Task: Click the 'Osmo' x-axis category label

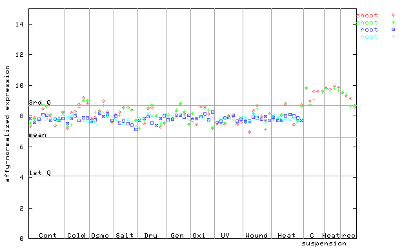Action: 100,235
